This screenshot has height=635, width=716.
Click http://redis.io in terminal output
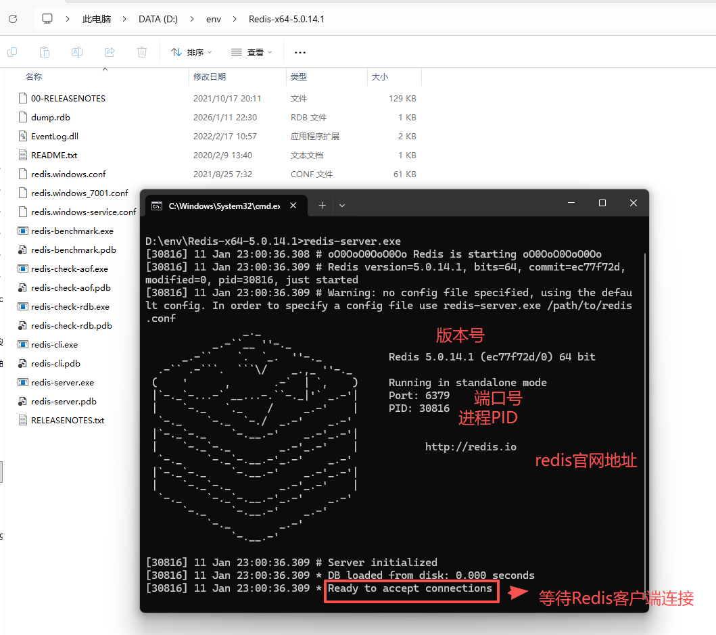(x=471, y=447)
